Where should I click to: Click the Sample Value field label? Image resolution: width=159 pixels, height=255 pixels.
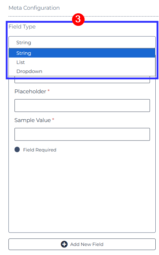point(32,120)
